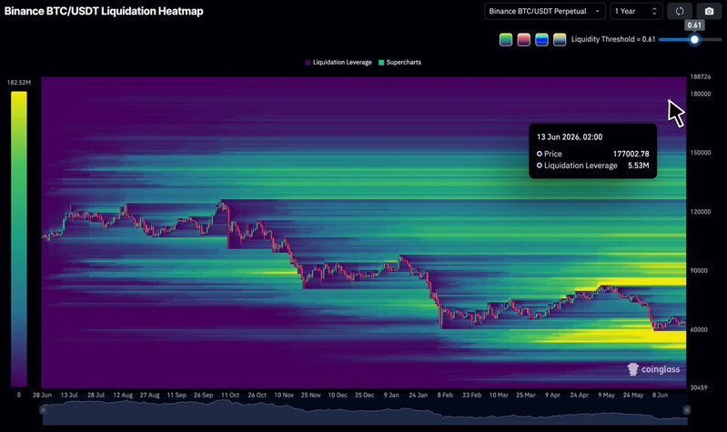This screenshot has height=432, width=727.
Task: Toggle the Supercharts legend item
Action: [x=399, y=62]
